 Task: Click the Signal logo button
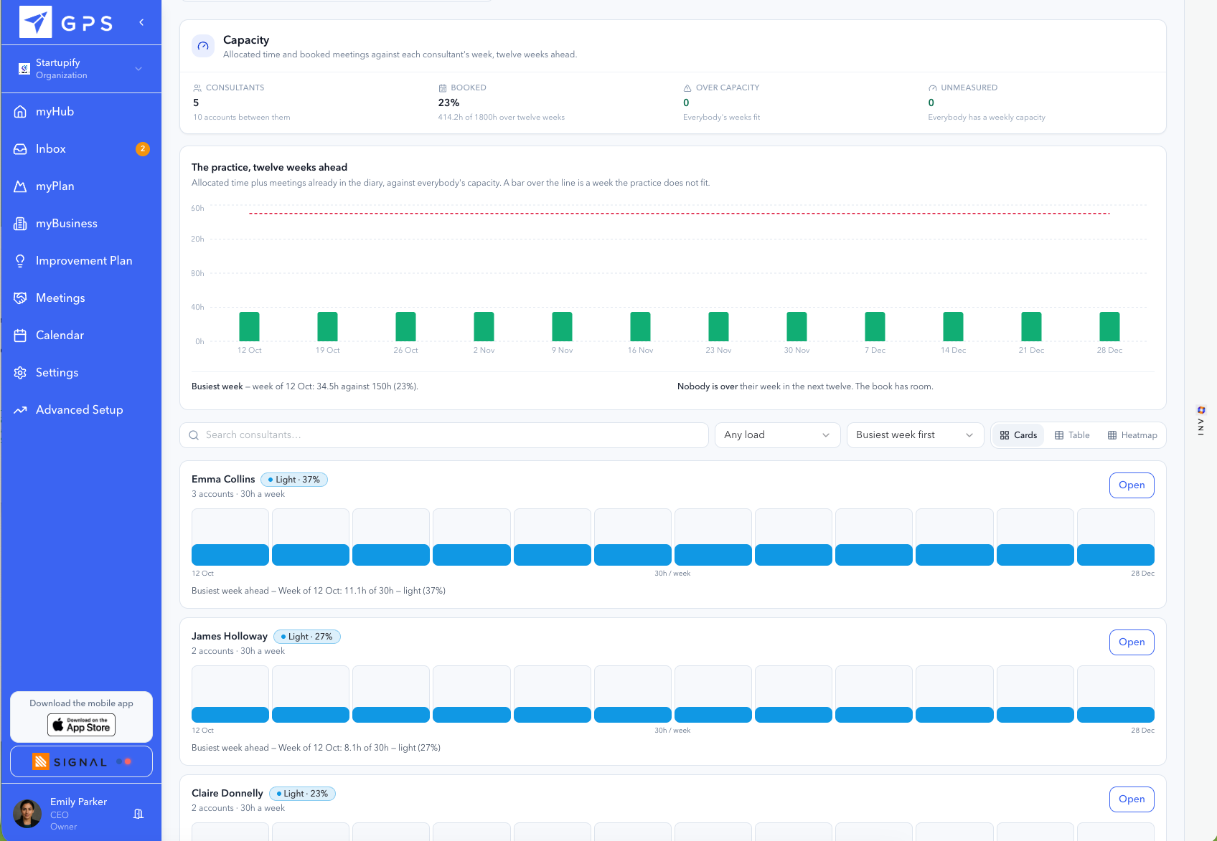[81, 761]
